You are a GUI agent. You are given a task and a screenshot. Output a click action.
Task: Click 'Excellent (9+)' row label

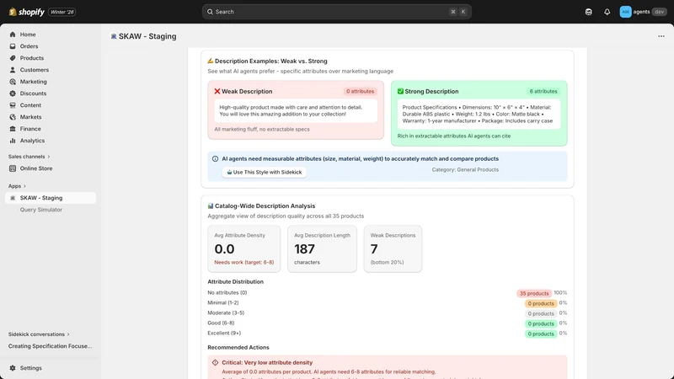224,334
